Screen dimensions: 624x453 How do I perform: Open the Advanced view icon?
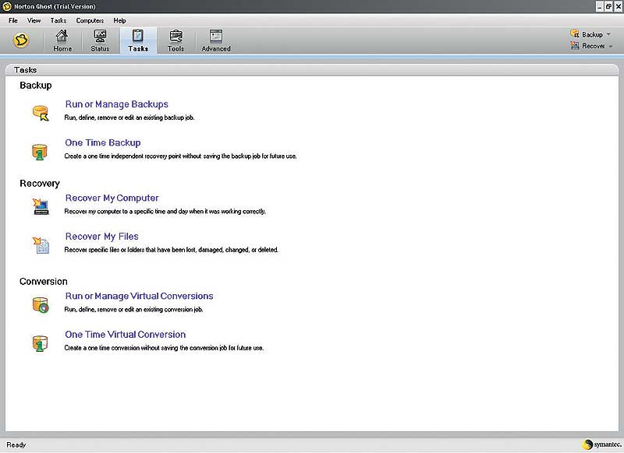click(216, 36)
